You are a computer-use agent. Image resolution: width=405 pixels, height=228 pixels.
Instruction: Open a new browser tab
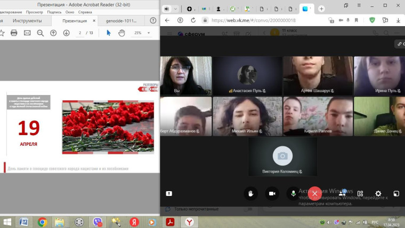(321, 9)
